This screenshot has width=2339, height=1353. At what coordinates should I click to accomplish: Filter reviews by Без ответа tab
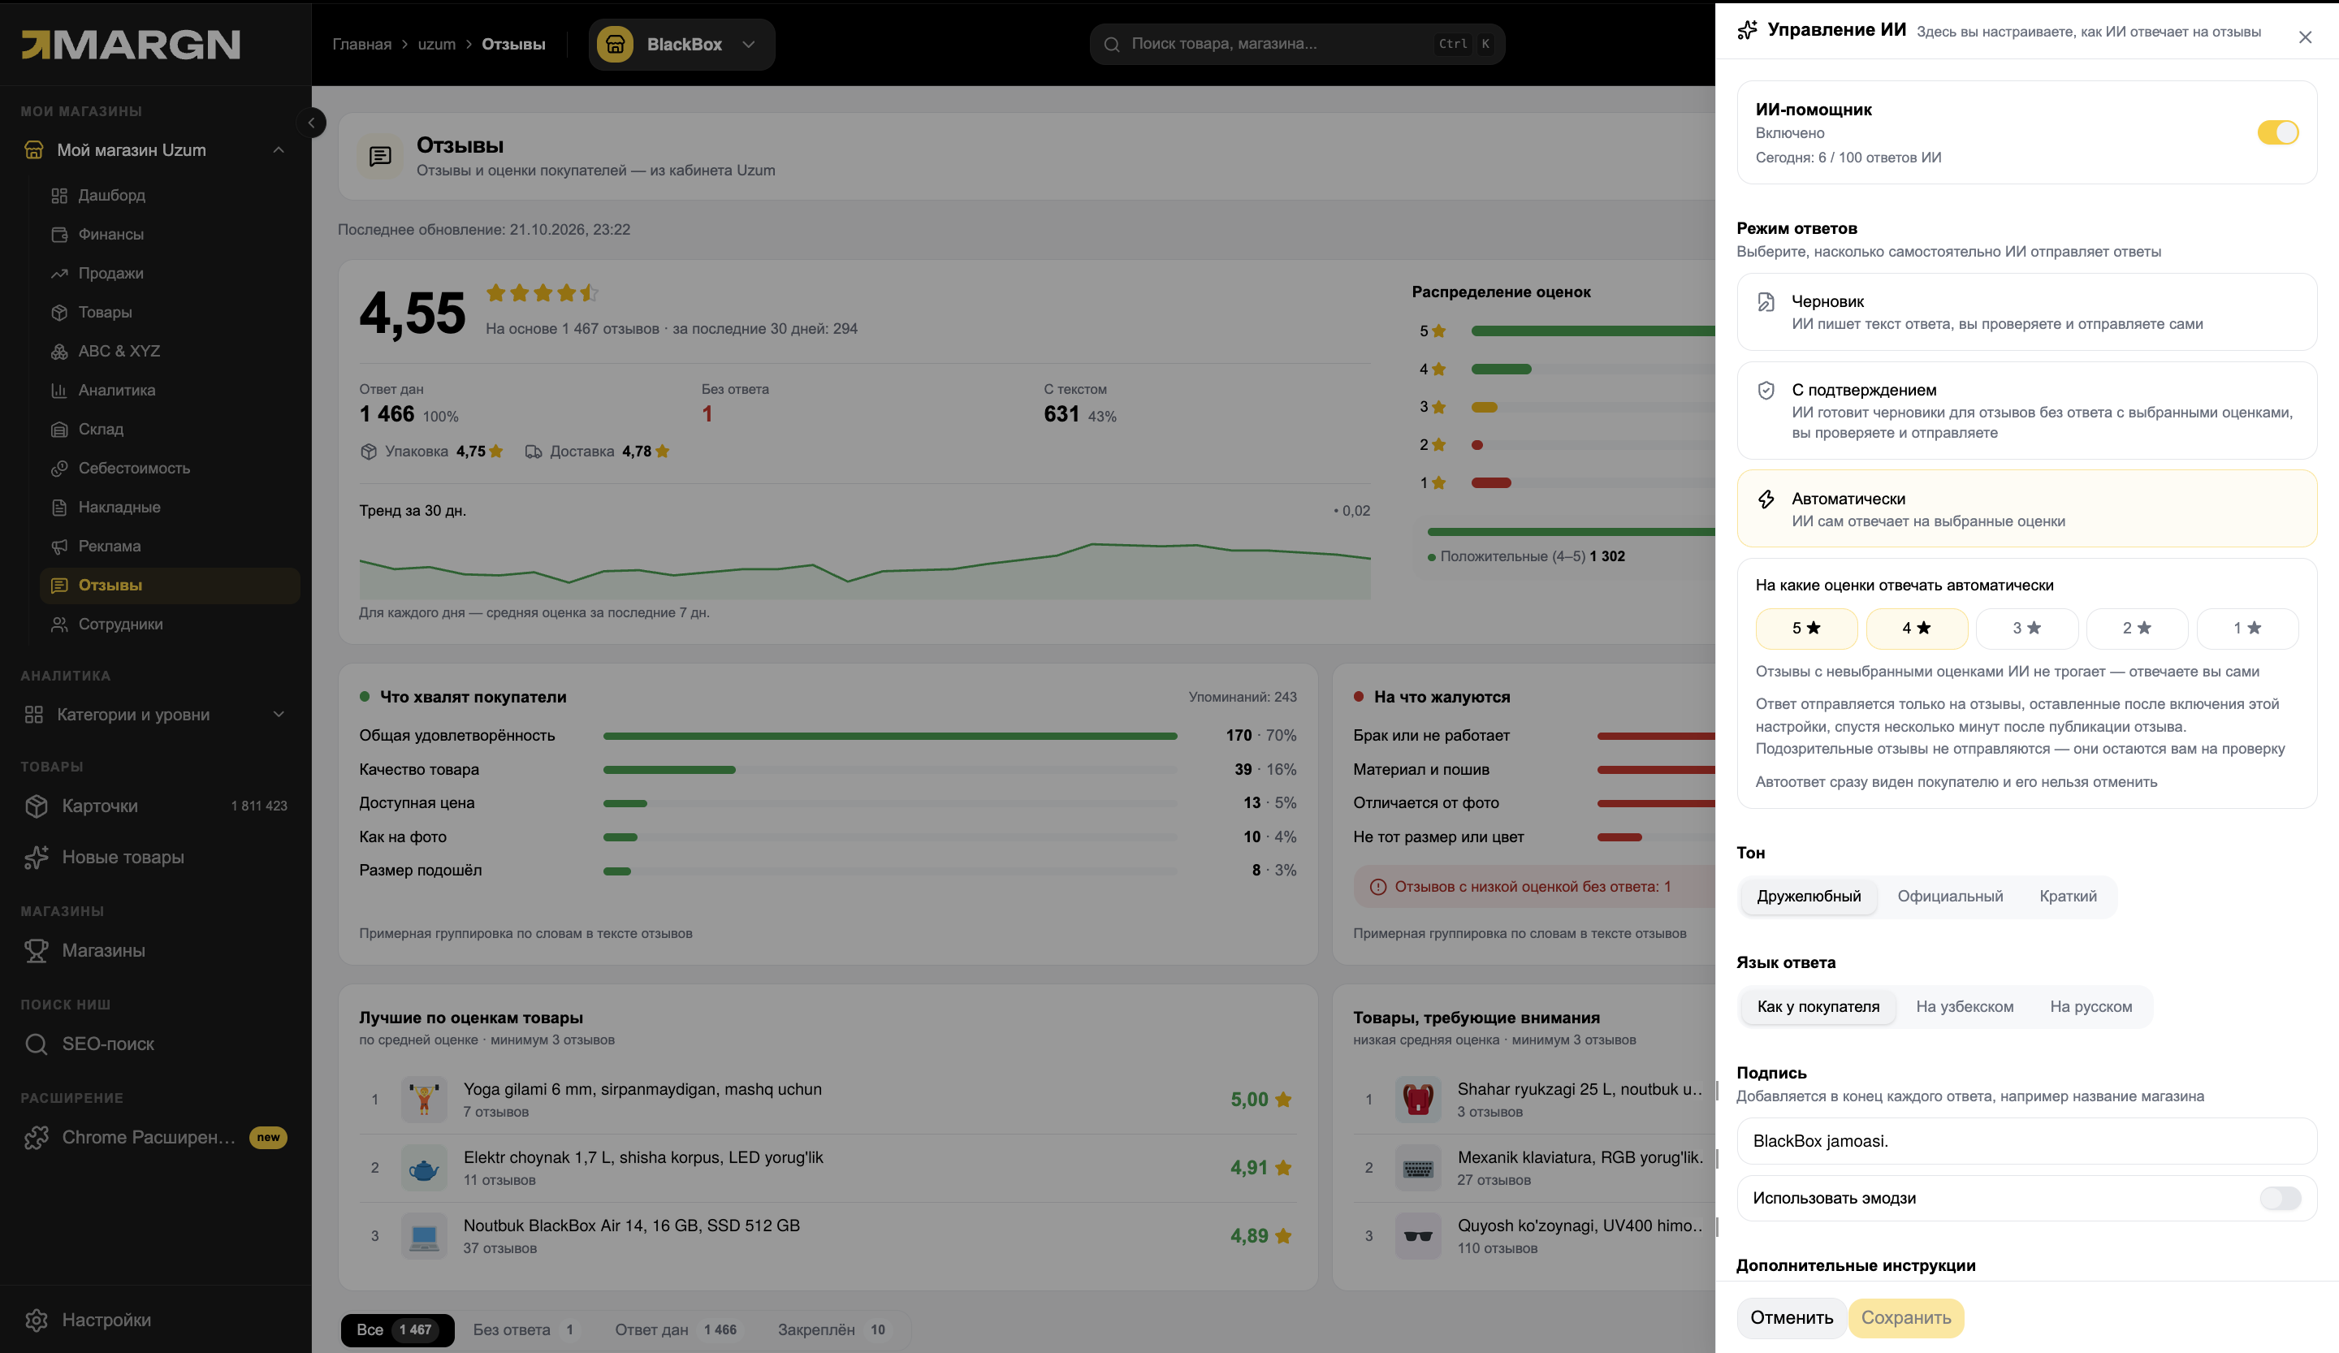pyautogui.click(x=525, y=1329)
